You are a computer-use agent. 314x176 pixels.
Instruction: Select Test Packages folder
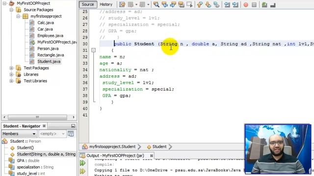click(36, 68)
